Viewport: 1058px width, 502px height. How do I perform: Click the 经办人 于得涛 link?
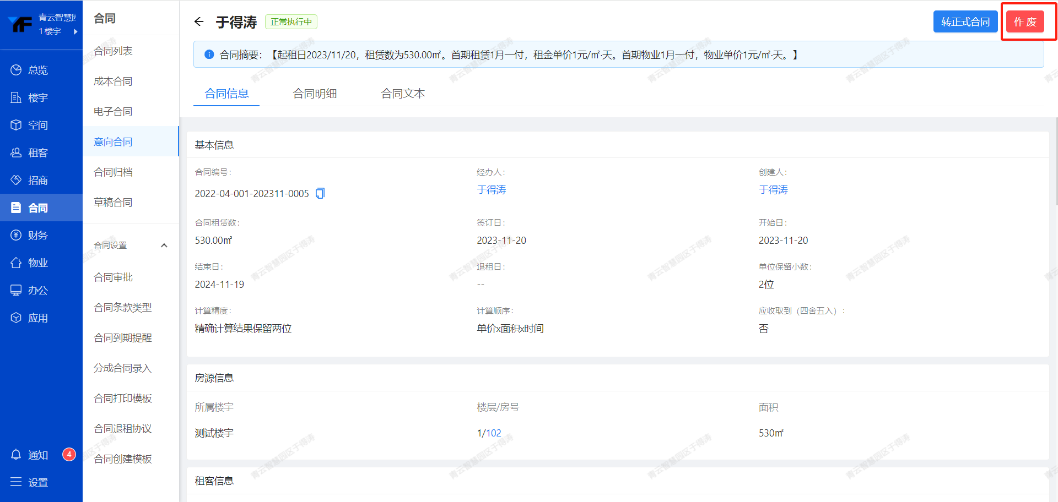491,190
